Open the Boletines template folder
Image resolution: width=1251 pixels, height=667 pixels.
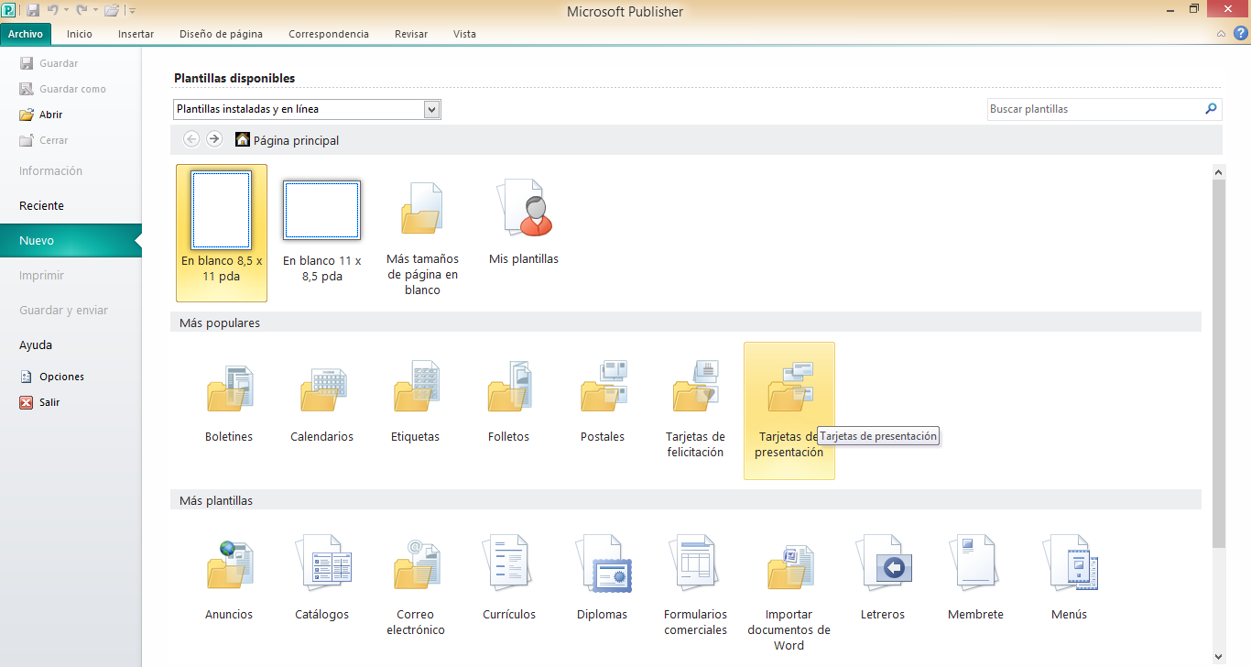pos(229,403)
